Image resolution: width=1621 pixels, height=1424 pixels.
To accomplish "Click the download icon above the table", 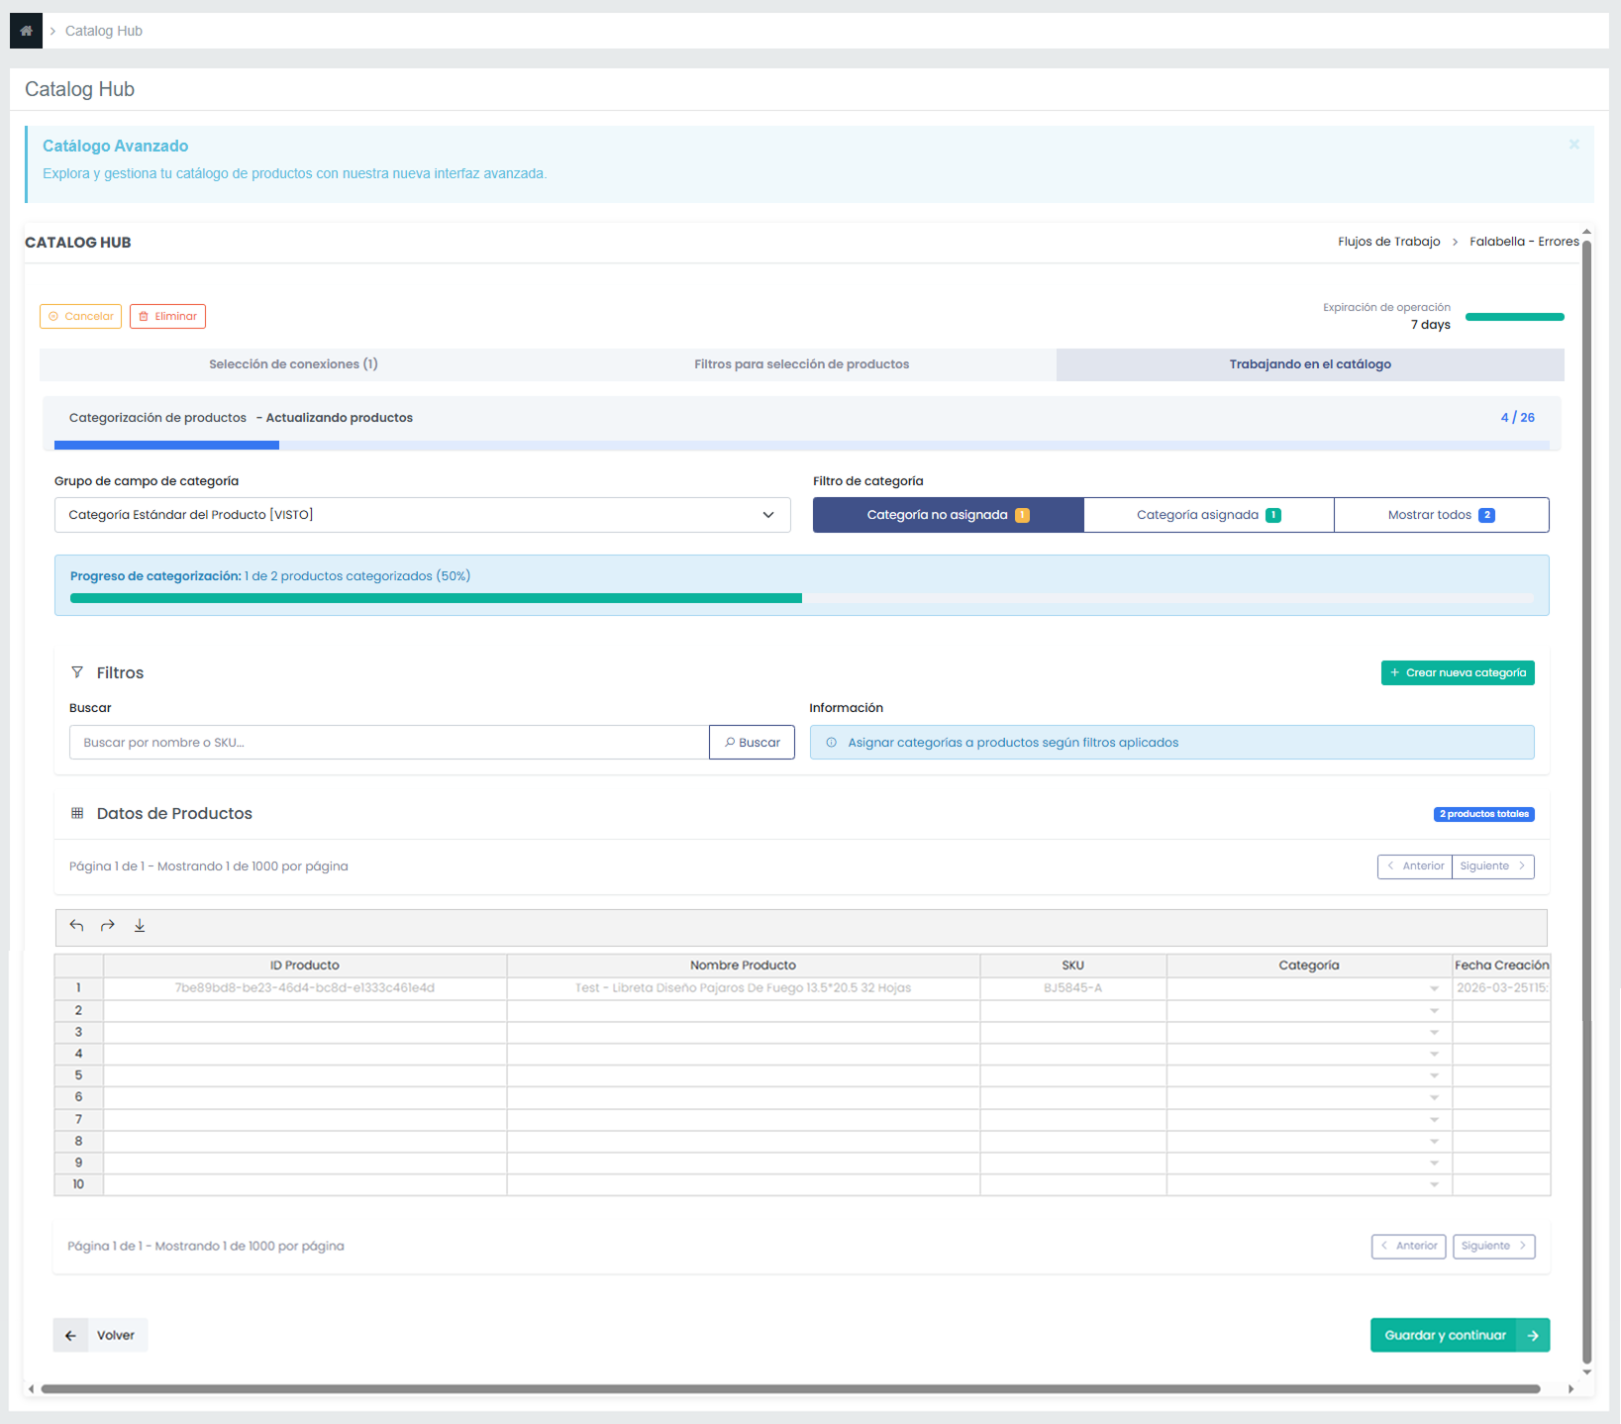I will click(140, 926).
